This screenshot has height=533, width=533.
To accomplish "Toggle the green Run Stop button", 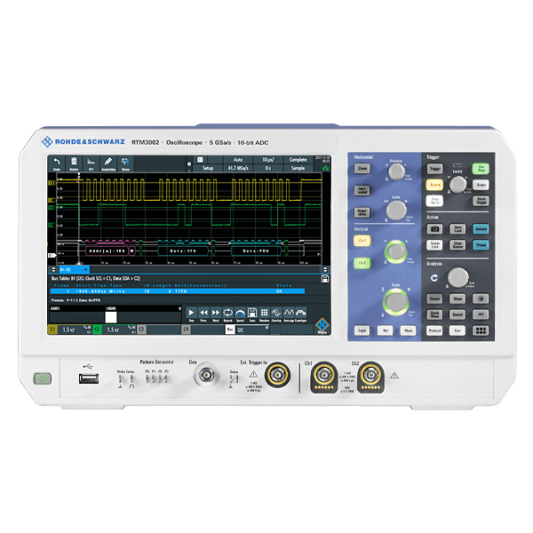I will point(481,169).
